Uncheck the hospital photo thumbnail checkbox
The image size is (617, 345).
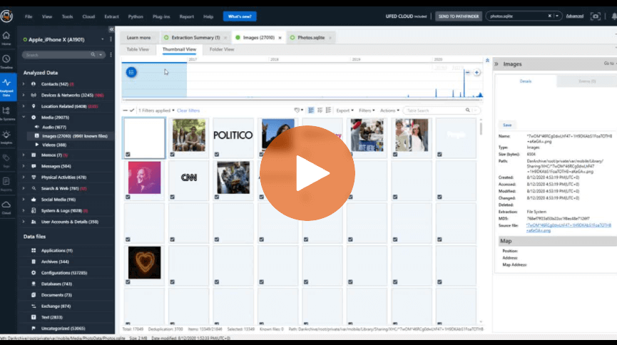tap(217, 197)
